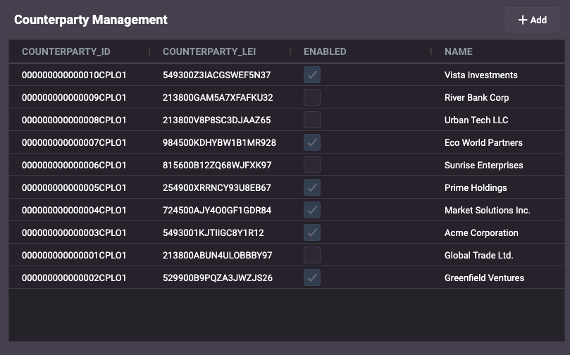Sort by the NAME column header
The height and width of the screenshot is (355, 570).
click(x=459, y=51)
